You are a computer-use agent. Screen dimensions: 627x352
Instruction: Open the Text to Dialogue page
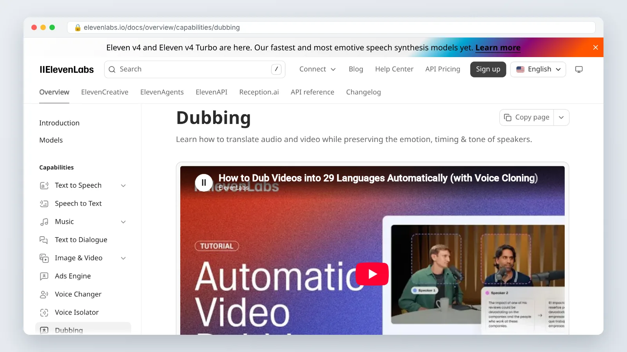(x=81, y=240)
